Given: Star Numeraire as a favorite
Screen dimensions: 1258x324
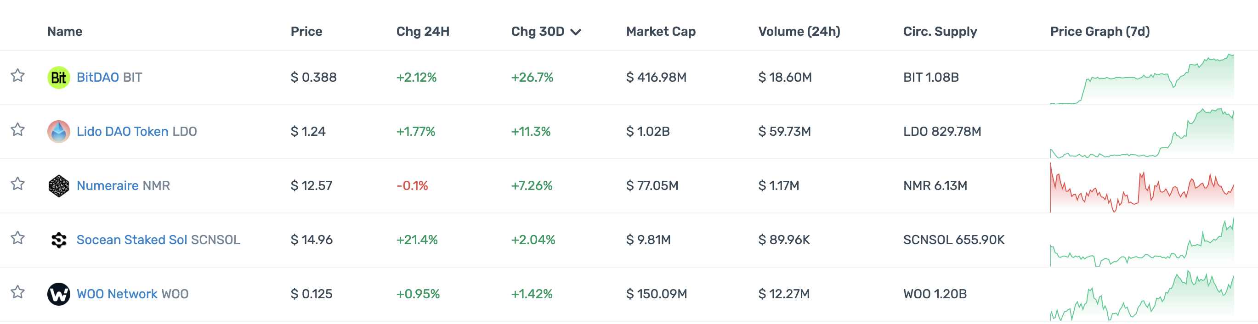Looking at the screenshot, I should [x=18, y=184].
